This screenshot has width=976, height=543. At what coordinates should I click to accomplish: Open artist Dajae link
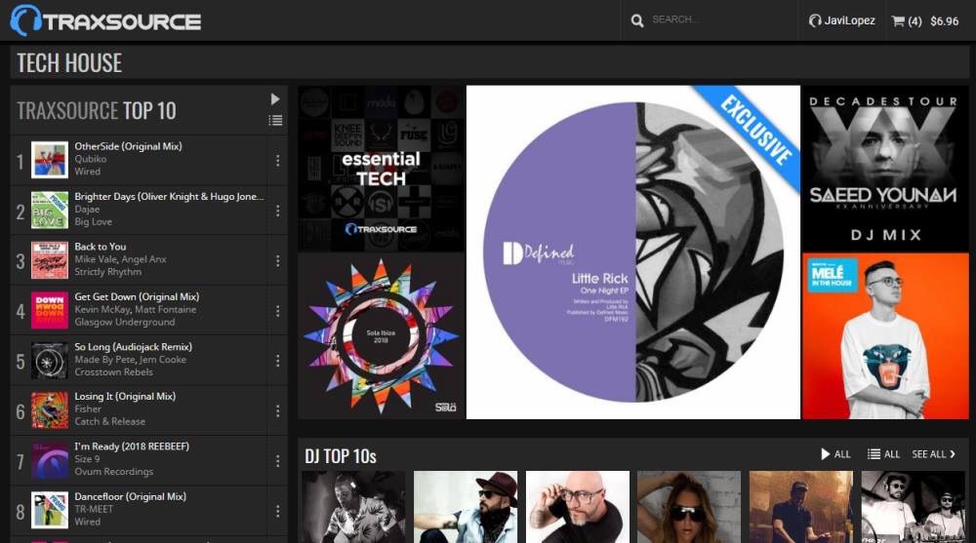coord(87,209)
